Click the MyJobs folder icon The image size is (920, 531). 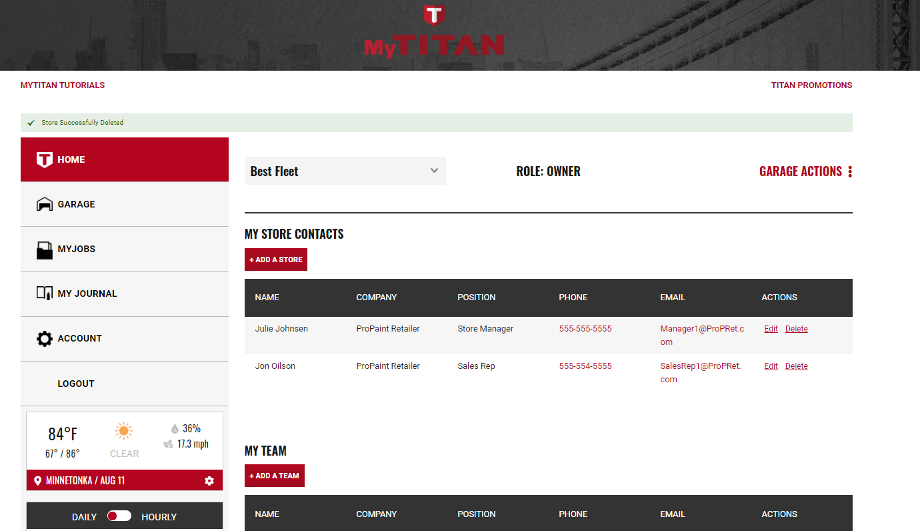coord(44,249)
